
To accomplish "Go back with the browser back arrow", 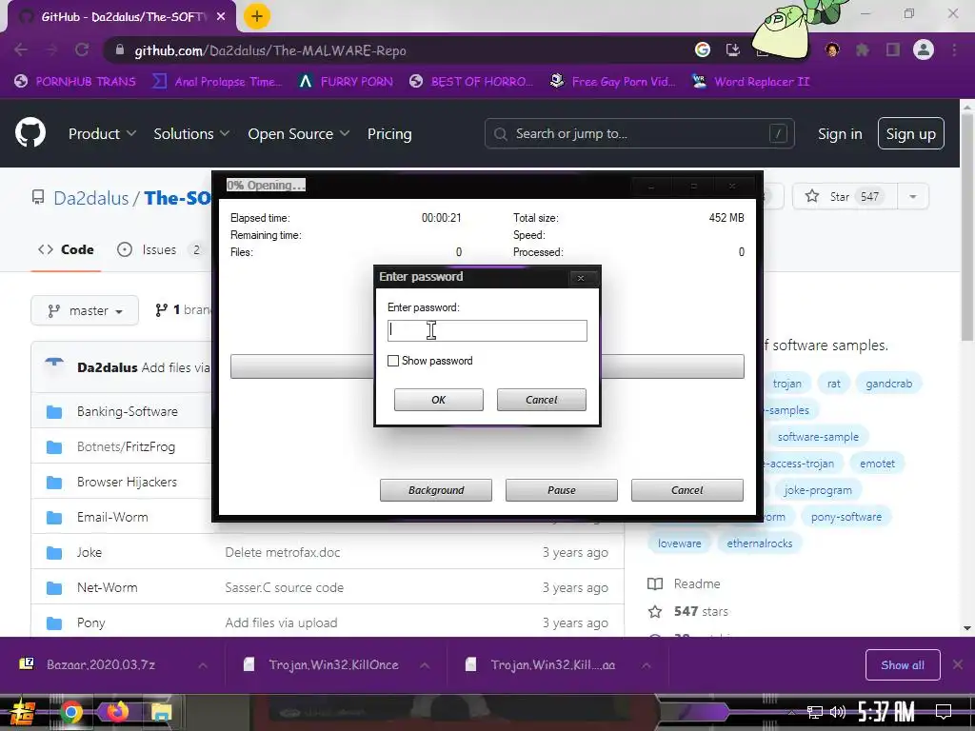I will pos(21,50).
